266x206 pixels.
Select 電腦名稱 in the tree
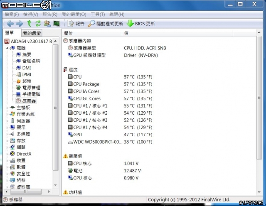tap(31, 61)
